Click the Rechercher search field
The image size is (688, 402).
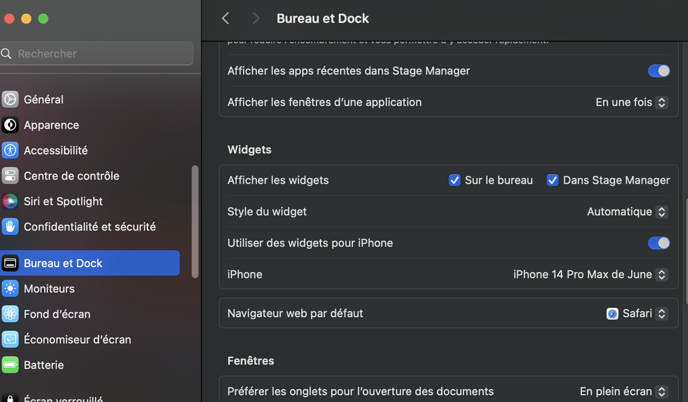pos(96,54)
